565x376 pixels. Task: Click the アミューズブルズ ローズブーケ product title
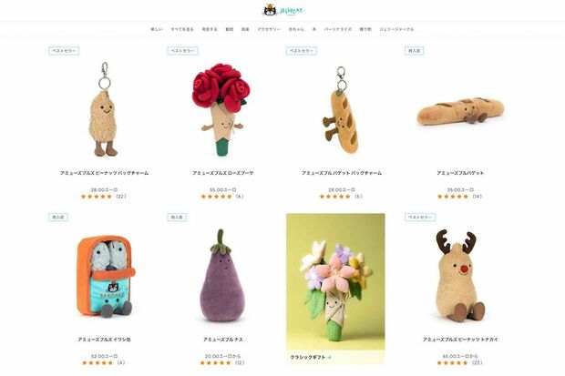pos(222,173)
